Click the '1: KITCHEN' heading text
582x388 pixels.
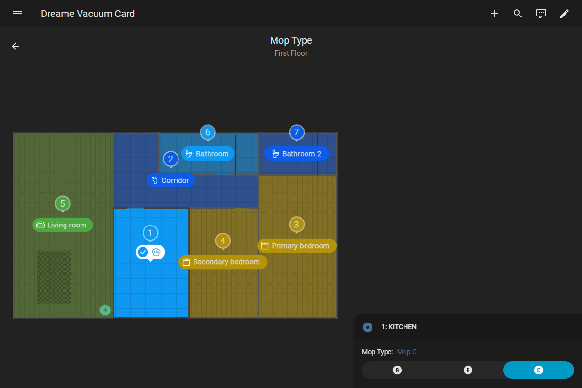point(399,327)
